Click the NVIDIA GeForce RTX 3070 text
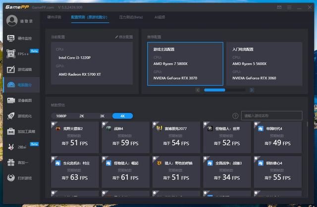317x207 pixels. click(175, 78)
